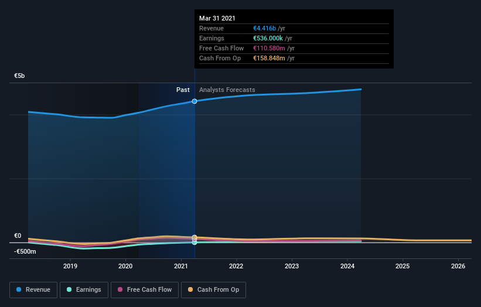481x307 pixels.
Task: Click the blue Revenue data point marker
Action: (x=195, y=101)
